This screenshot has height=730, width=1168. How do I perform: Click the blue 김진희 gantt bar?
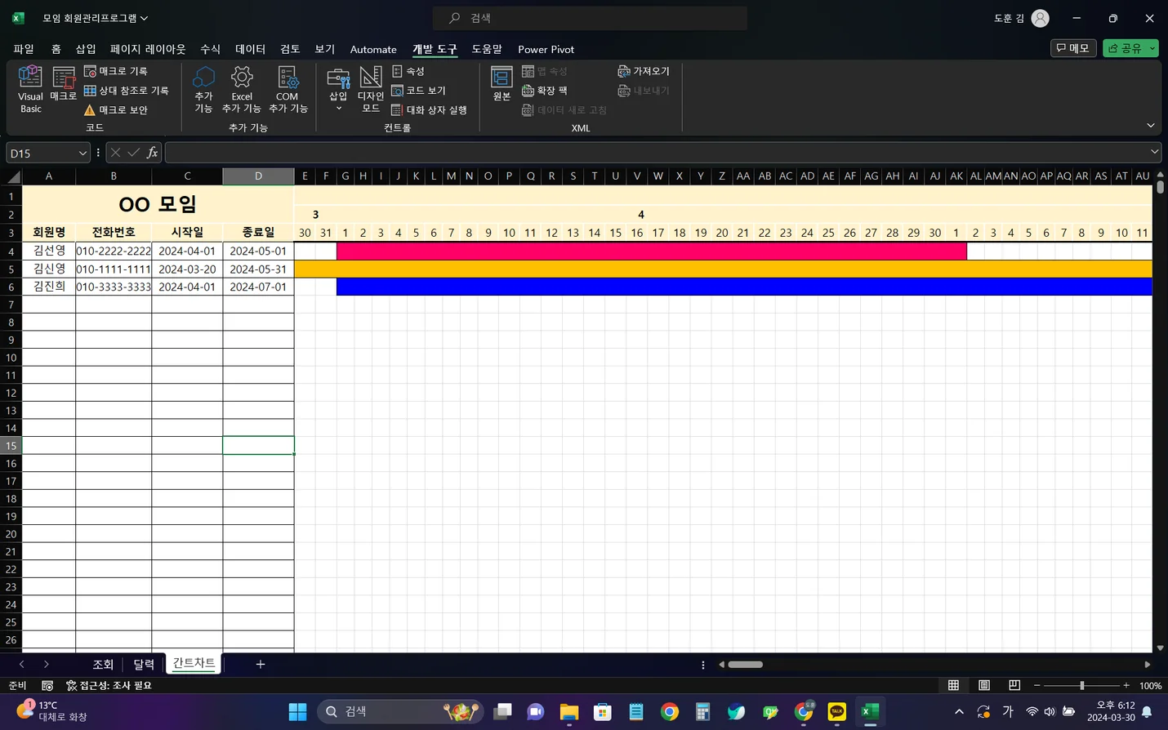tap(744, 287)
